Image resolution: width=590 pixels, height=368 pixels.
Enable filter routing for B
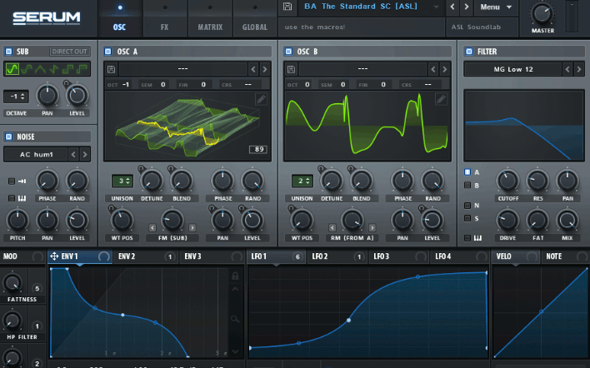pyautogui.click(x=467, y=186)
